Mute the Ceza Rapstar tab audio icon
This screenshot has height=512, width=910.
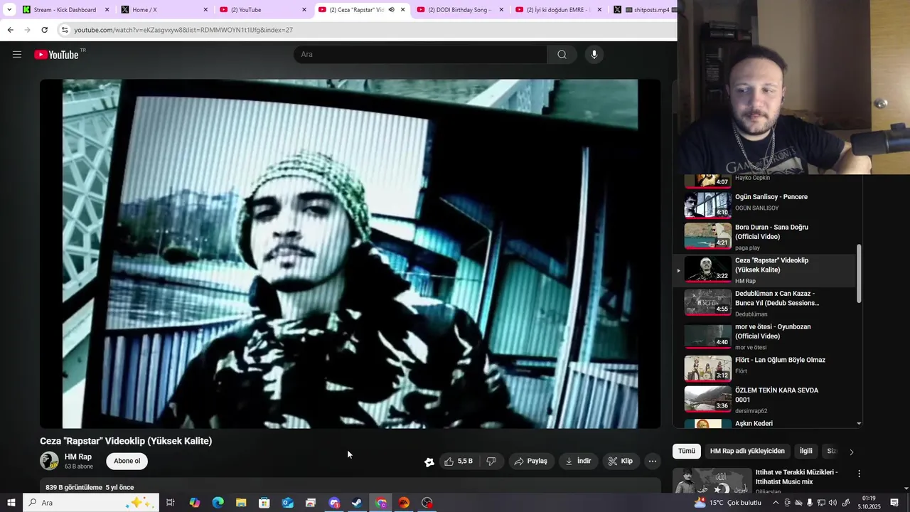[391, 10]
